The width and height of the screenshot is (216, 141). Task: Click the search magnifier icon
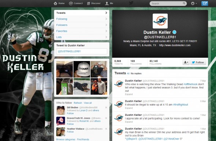pos(184,3)
